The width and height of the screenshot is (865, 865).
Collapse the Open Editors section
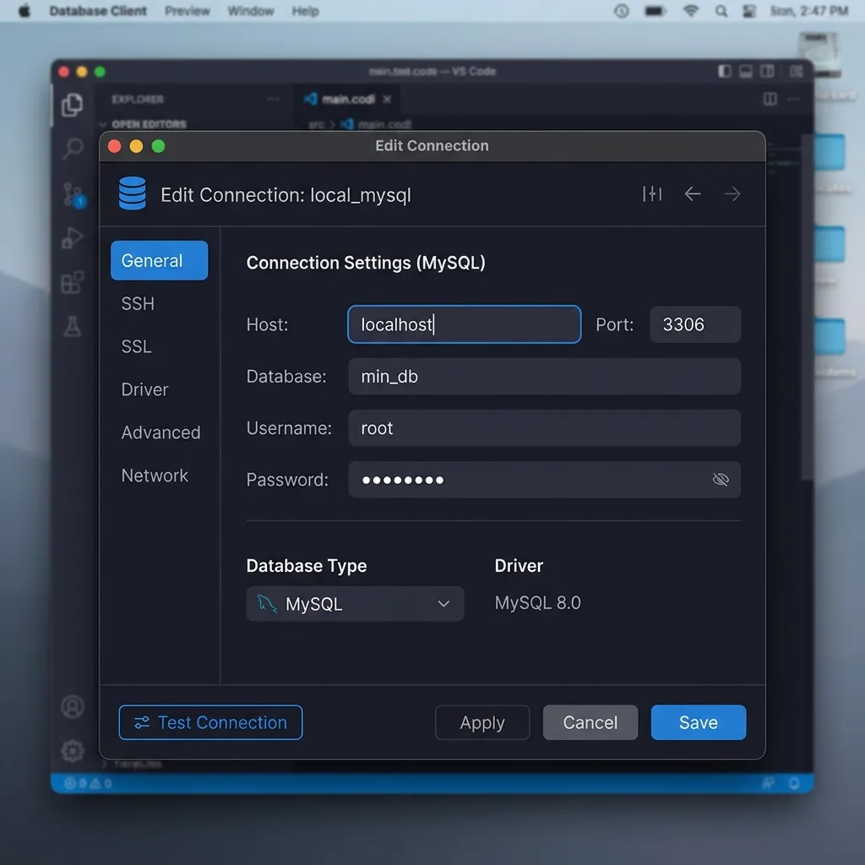pos(143,124)
